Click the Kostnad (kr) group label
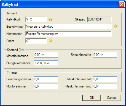Image resolution: width=126 pixels, height=106 pixels. click(15, 50)
